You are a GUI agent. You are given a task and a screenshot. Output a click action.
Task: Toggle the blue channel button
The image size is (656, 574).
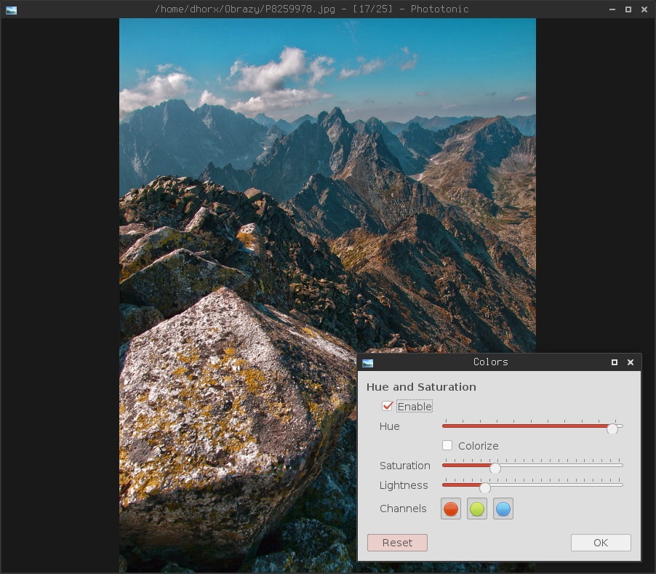click(x=503, y=509)
